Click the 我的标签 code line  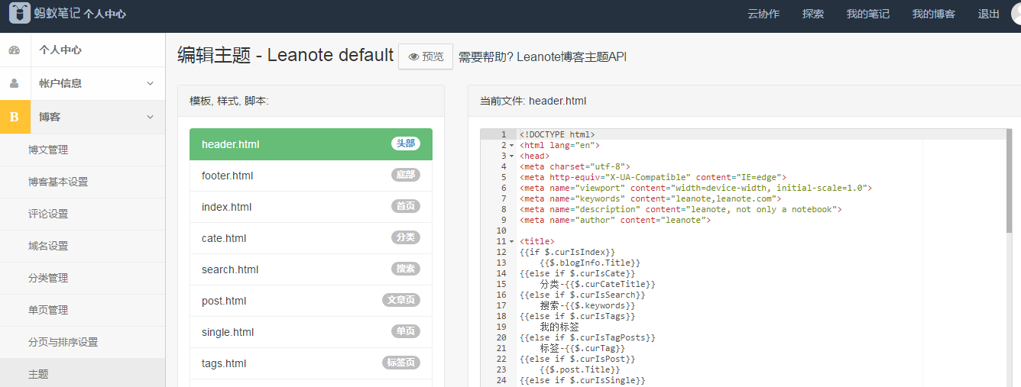[x=559, y=327]
